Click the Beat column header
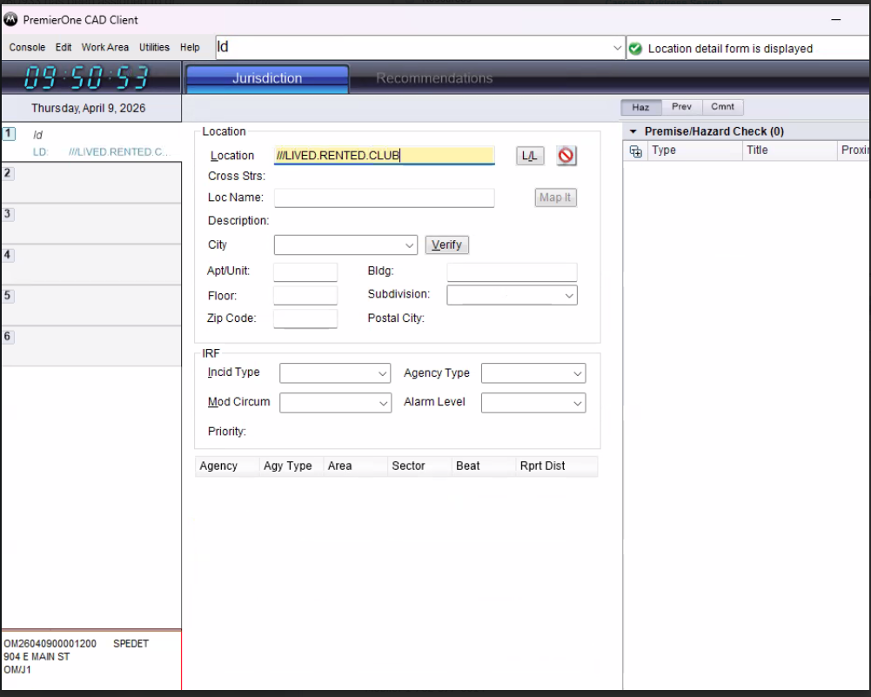 click(483, 466)
